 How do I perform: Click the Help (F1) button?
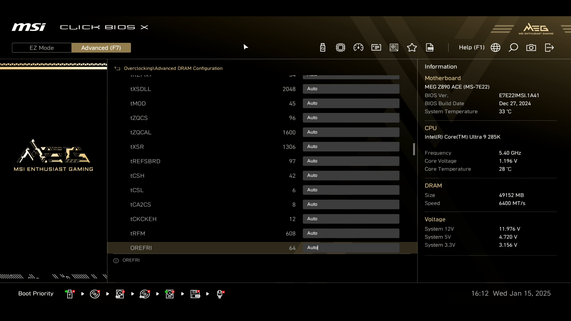472,48
